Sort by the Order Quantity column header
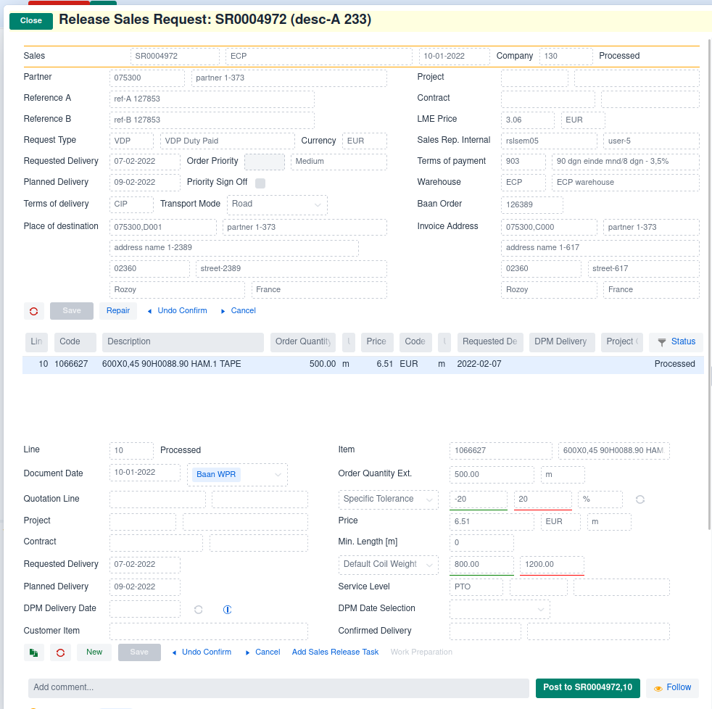This screenshot has height=709, width=712. (x=303, y=342)
